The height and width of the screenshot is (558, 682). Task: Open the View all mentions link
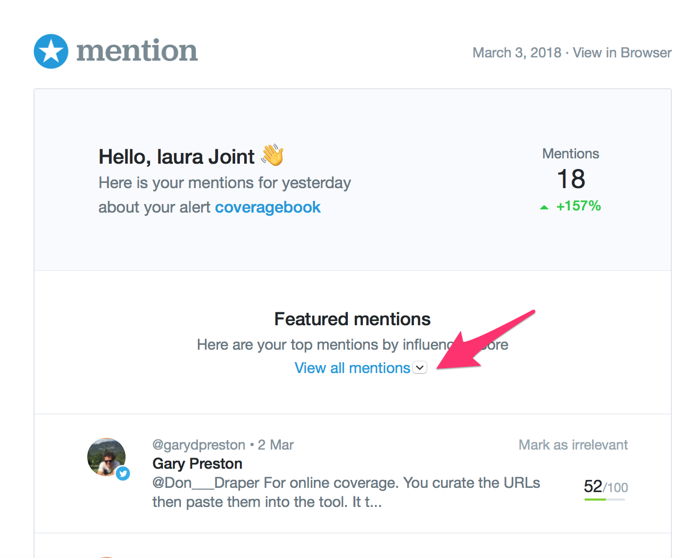pyautogui.click(x=352, y=368)
